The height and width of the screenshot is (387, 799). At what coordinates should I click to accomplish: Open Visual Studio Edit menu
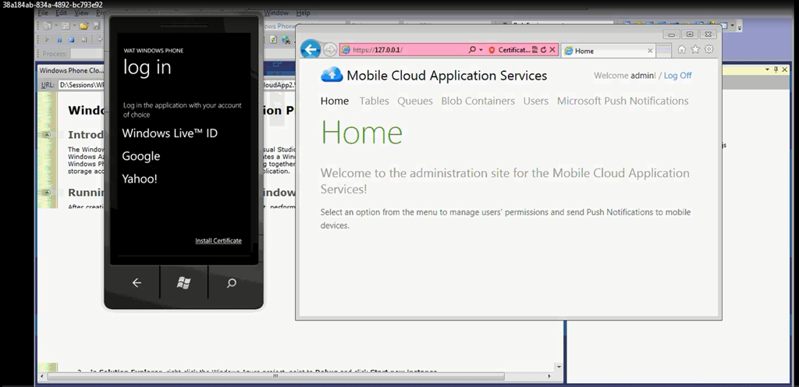61,12
